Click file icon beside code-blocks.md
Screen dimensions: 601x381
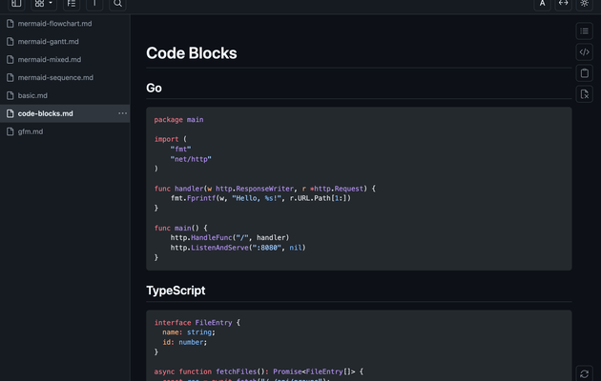[10, 113]
